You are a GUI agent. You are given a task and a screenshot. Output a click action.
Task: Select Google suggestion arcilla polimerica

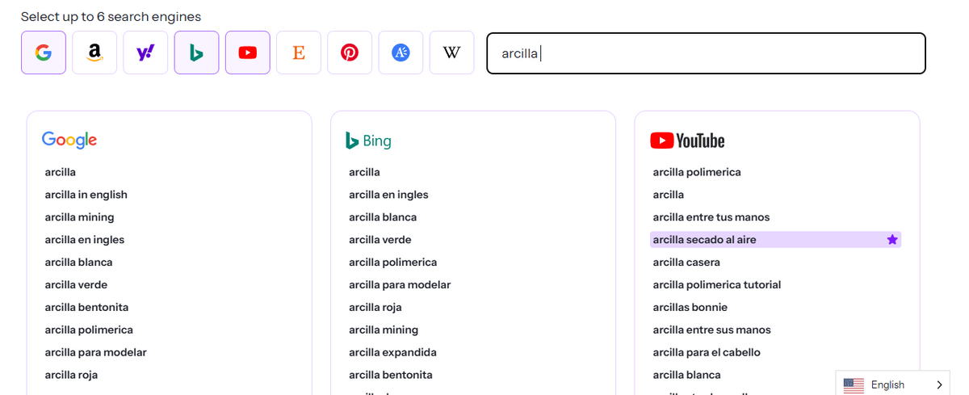coord(89,330)
